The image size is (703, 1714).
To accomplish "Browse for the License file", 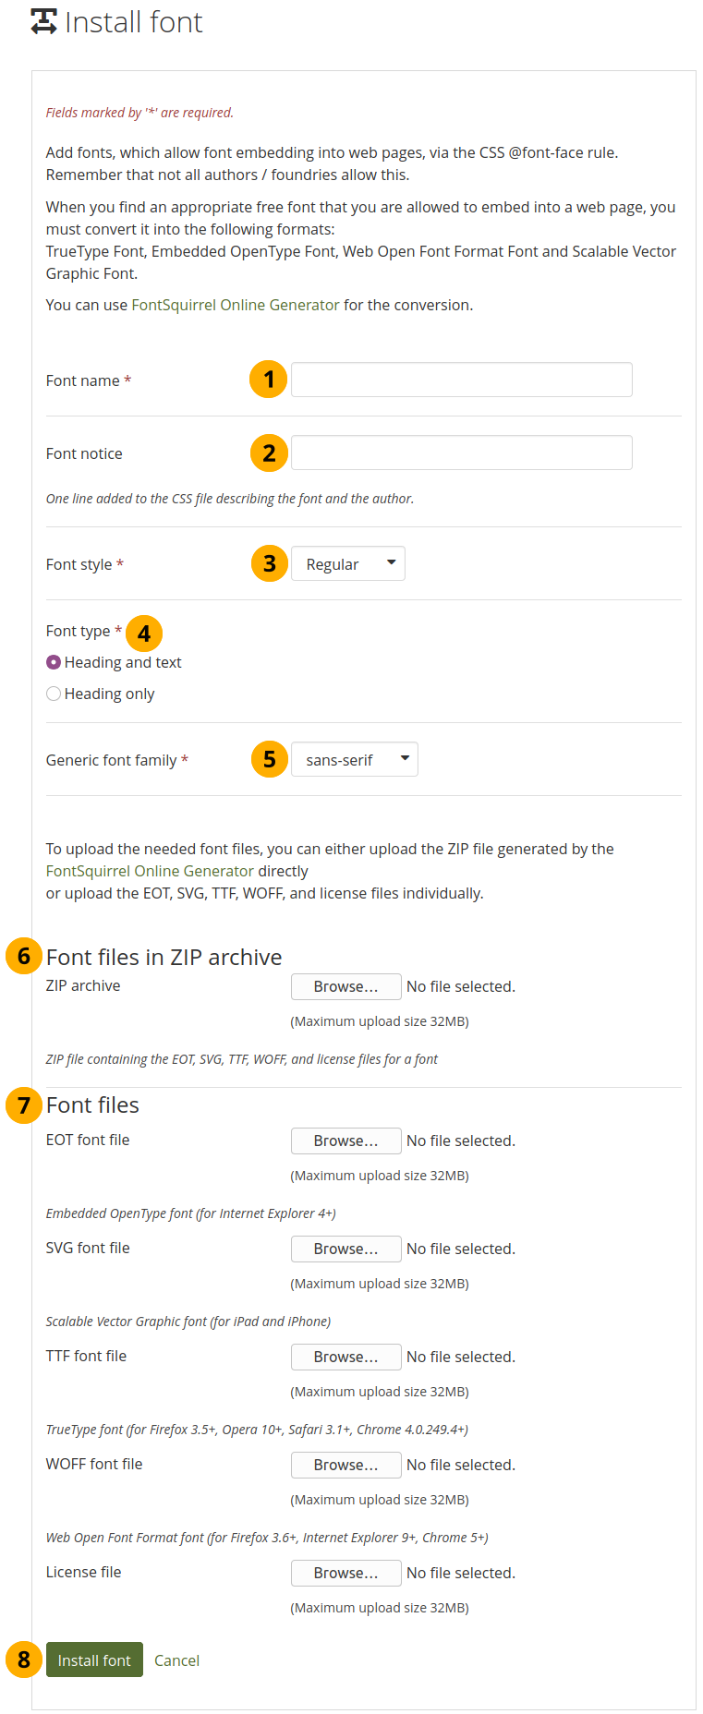I will [345, 1573].
